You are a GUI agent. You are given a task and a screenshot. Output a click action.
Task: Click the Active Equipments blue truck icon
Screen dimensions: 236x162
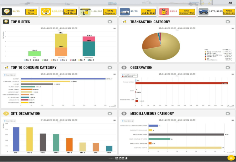click(203, 12)
